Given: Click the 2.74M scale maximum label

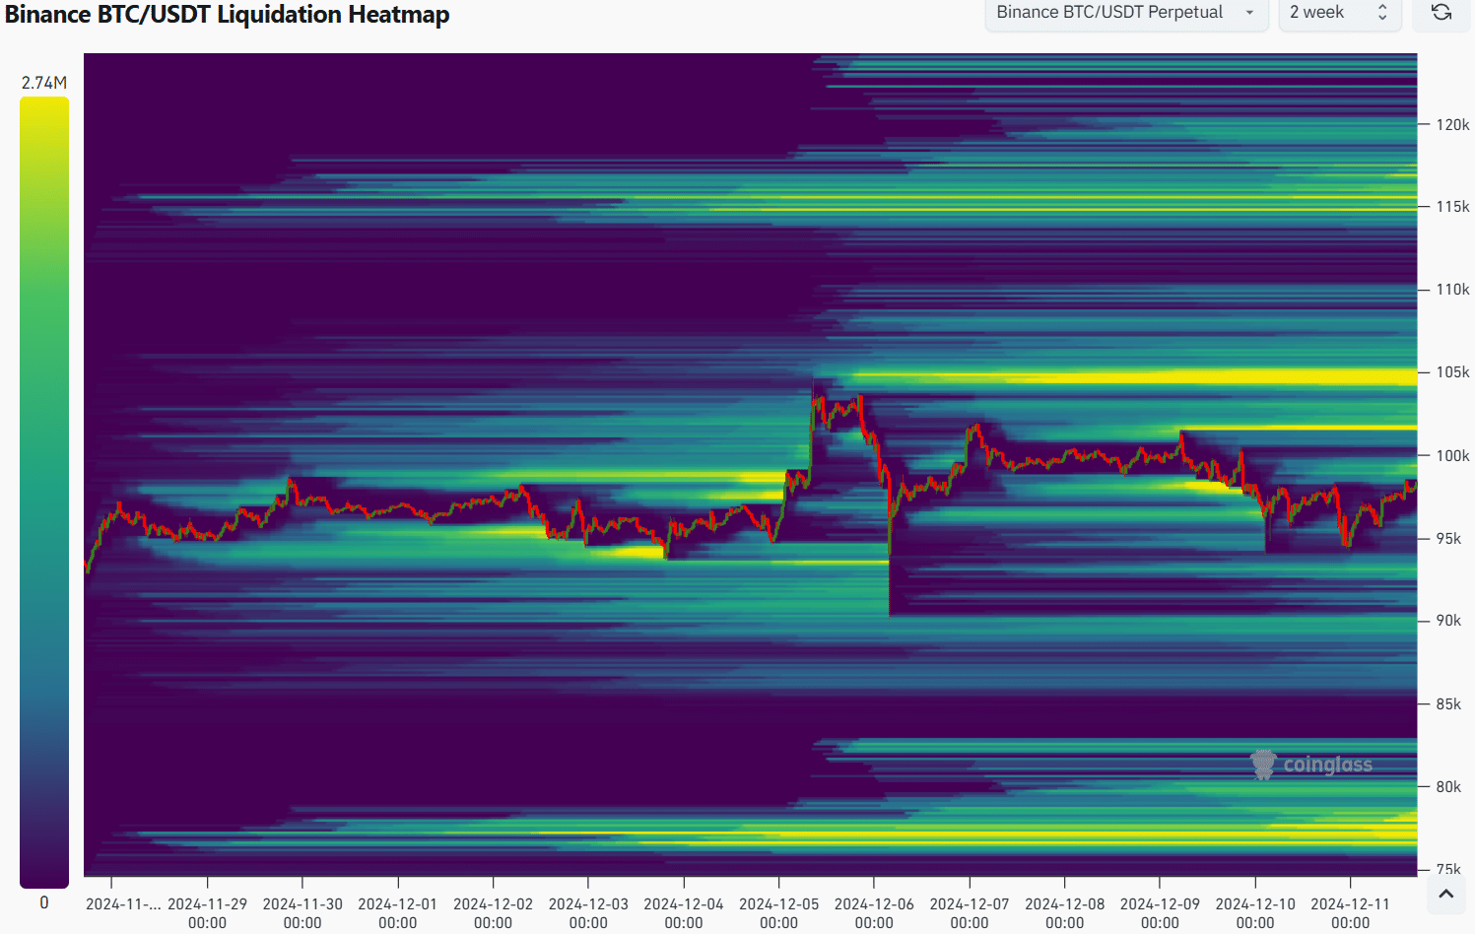Looking at the screenshot, I should click(44, 83).
